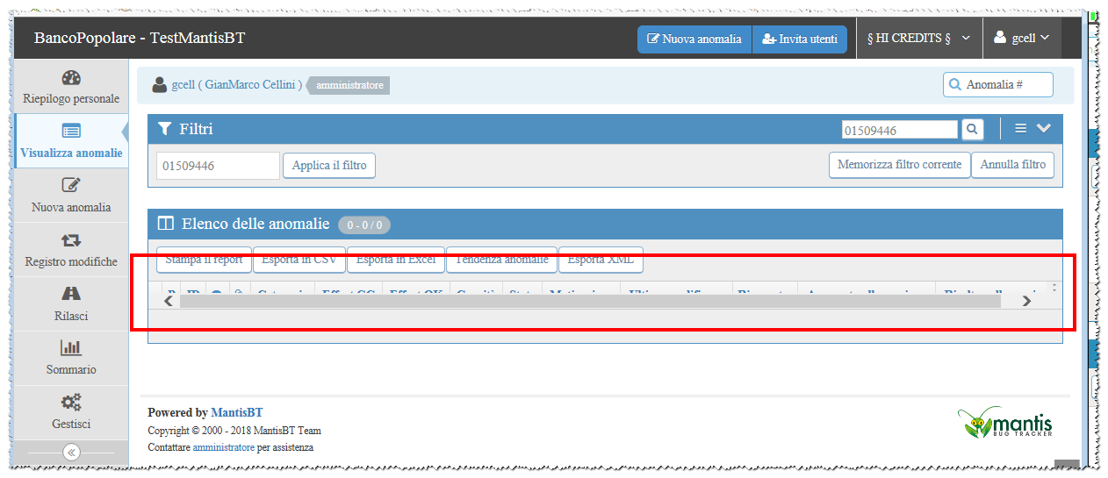Go to Visualizza anomalie page
Viewport: 1108px width, 478px height.
tap(71, 141)
